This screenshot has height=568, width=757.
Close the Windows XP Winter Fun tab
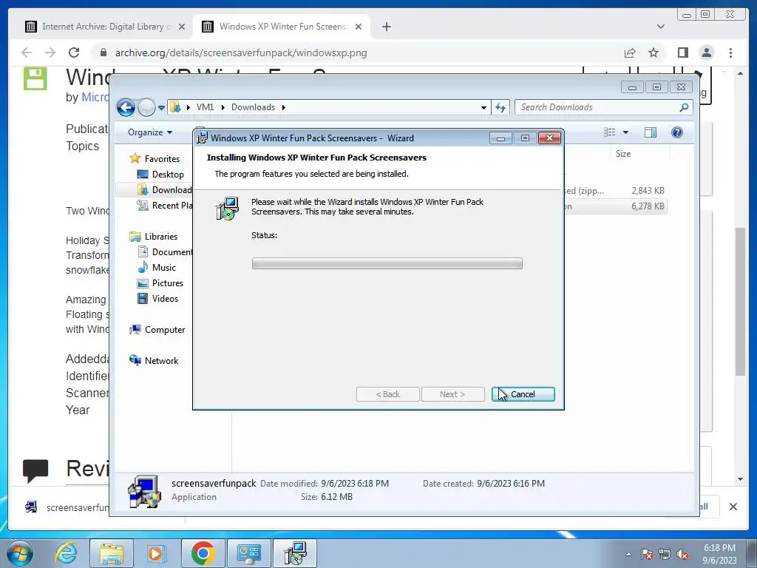pyautogui.click(x=359, y=27)
